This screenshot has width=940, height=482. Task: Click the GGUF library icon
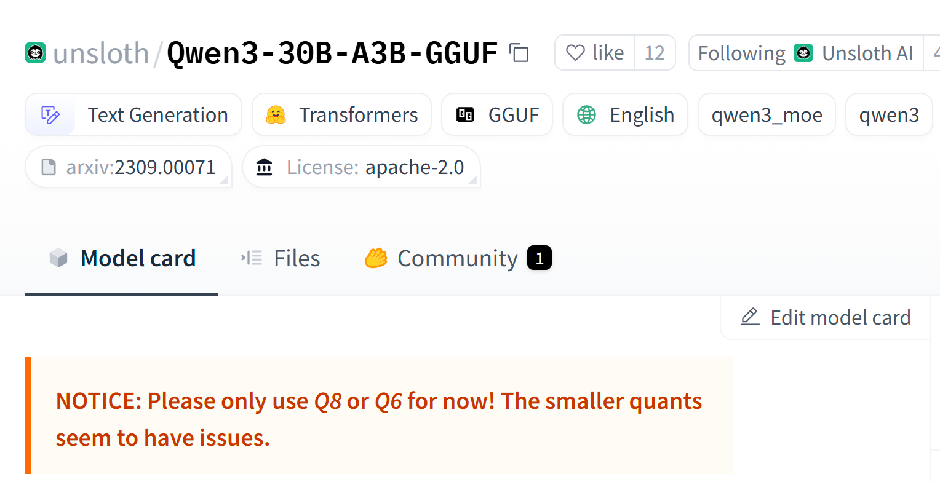465,114
